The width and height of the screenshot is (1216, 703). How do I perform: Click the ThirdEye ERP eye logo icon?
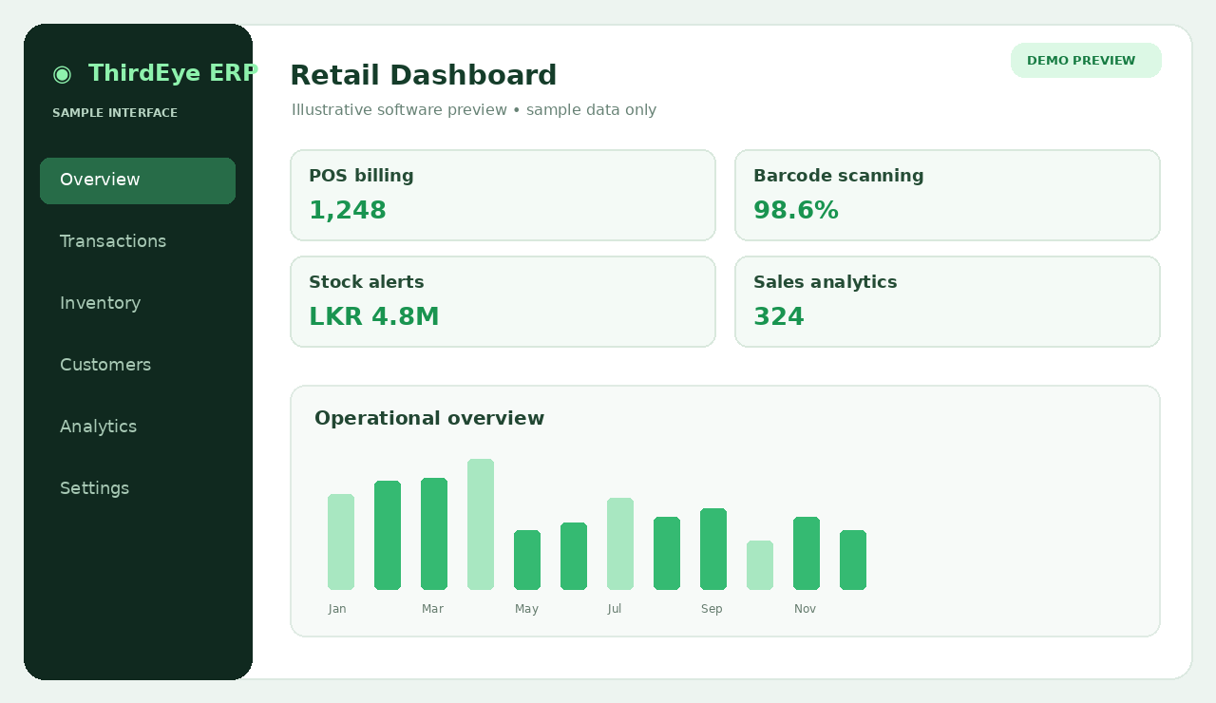coord(62,74)
